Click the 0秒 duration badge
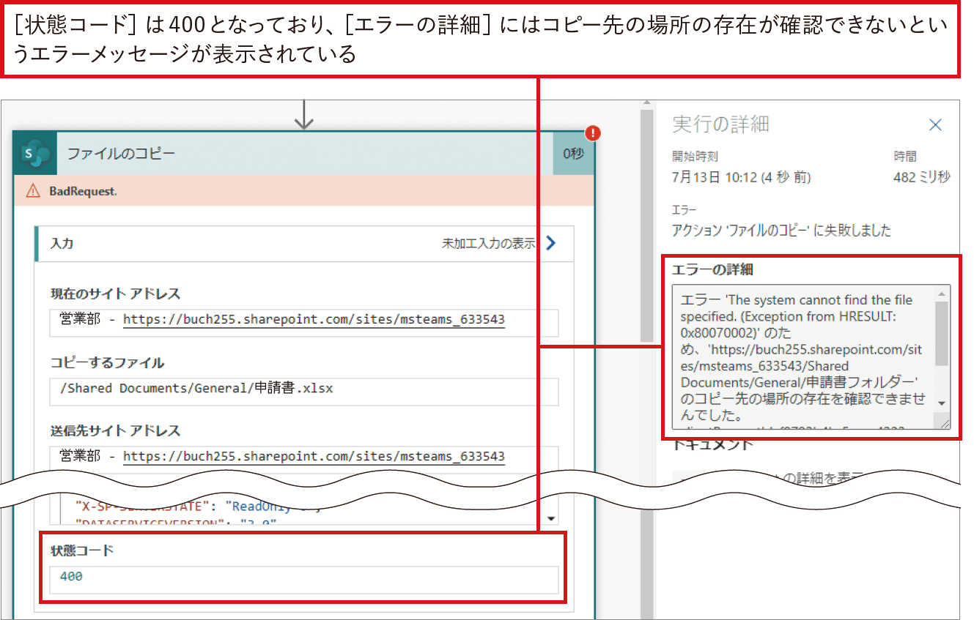Image resolution: width=974 pixels, height=620 pixels. pos(573,154)
